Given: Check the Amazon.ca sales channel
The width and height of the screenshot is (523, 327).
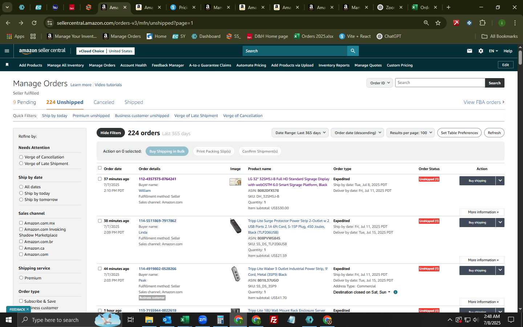Looking at the screenshot, I should coord(21,248).
